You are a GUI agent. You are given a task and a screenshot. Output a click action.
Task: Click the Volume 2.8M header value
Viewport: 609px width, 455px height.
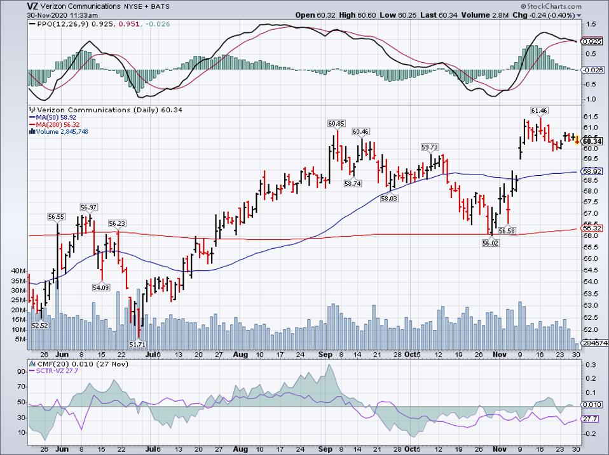click(484, 15)
